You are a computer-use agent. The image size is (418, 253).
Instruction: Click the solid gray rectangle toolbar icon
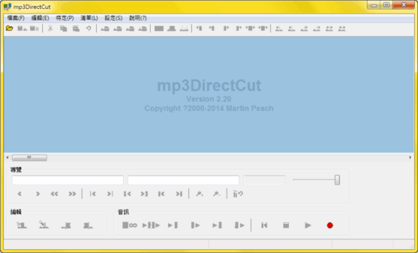click(x=159, y=28)
